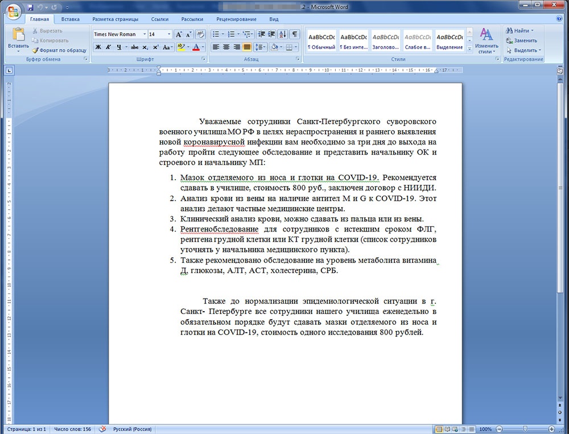Click the Число слов: 156 word count
Viewport: 569px width, 434px height.
point(73,429)
